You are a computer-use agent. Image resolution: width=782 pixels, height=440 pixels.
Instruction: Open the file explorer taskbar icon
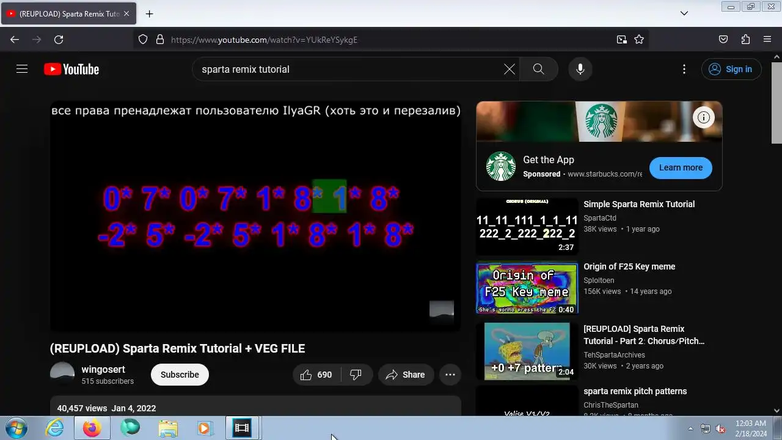pos(167,428)
